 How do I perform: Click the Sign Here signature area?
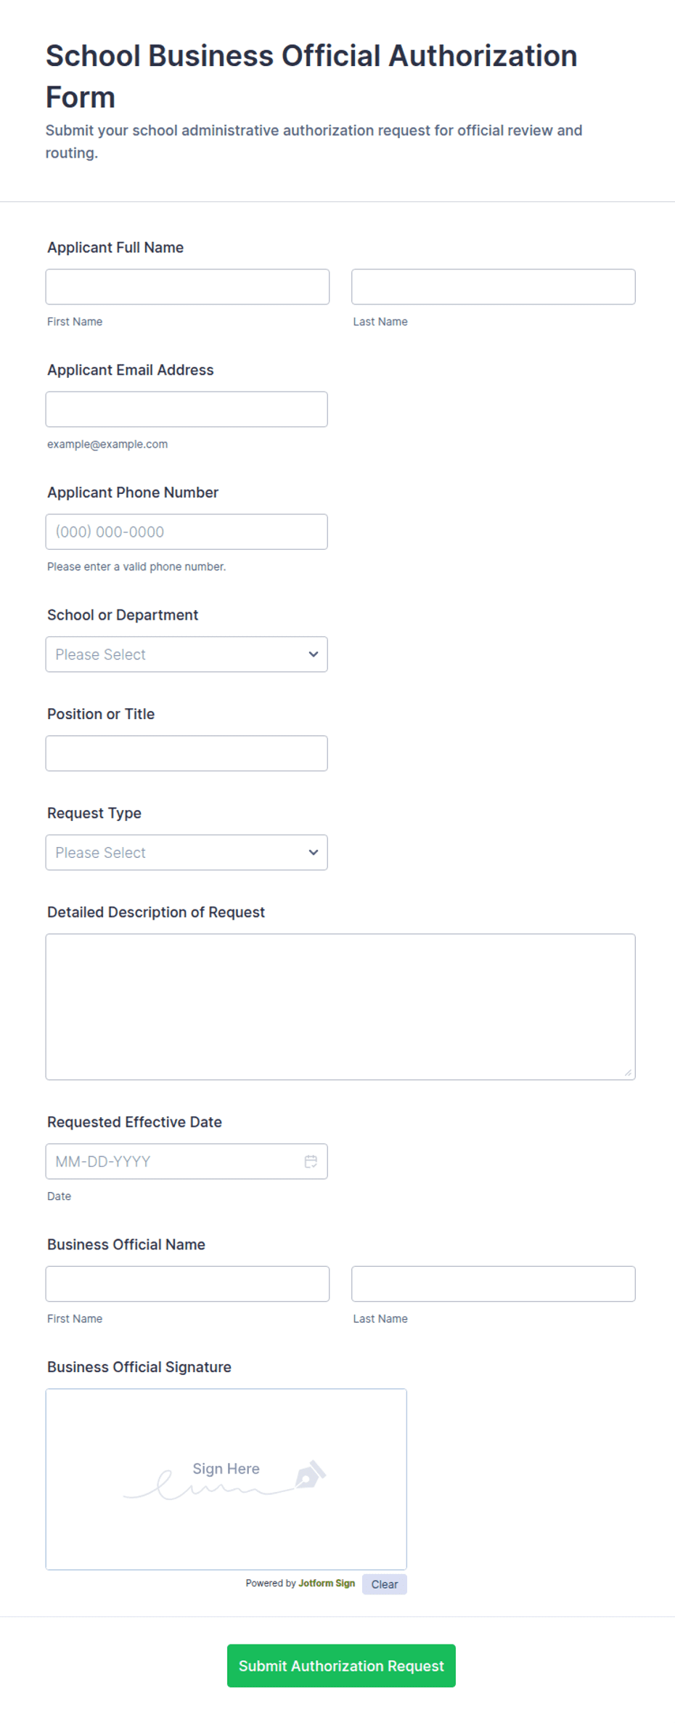point(226,1480)
